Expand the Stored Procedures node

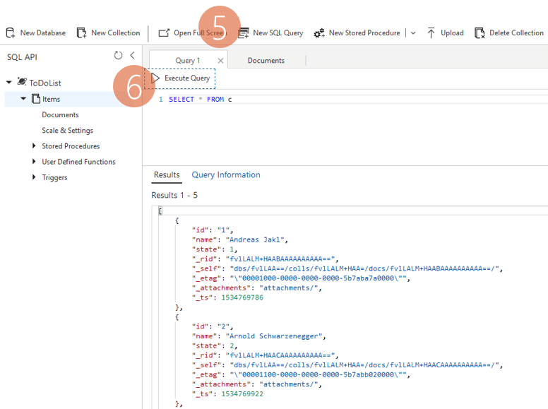coord(34,146)
